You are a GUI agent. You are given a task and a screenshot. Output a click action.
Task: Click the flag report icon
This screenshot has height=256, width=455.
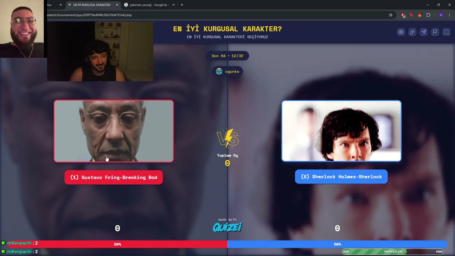point(435,32)
